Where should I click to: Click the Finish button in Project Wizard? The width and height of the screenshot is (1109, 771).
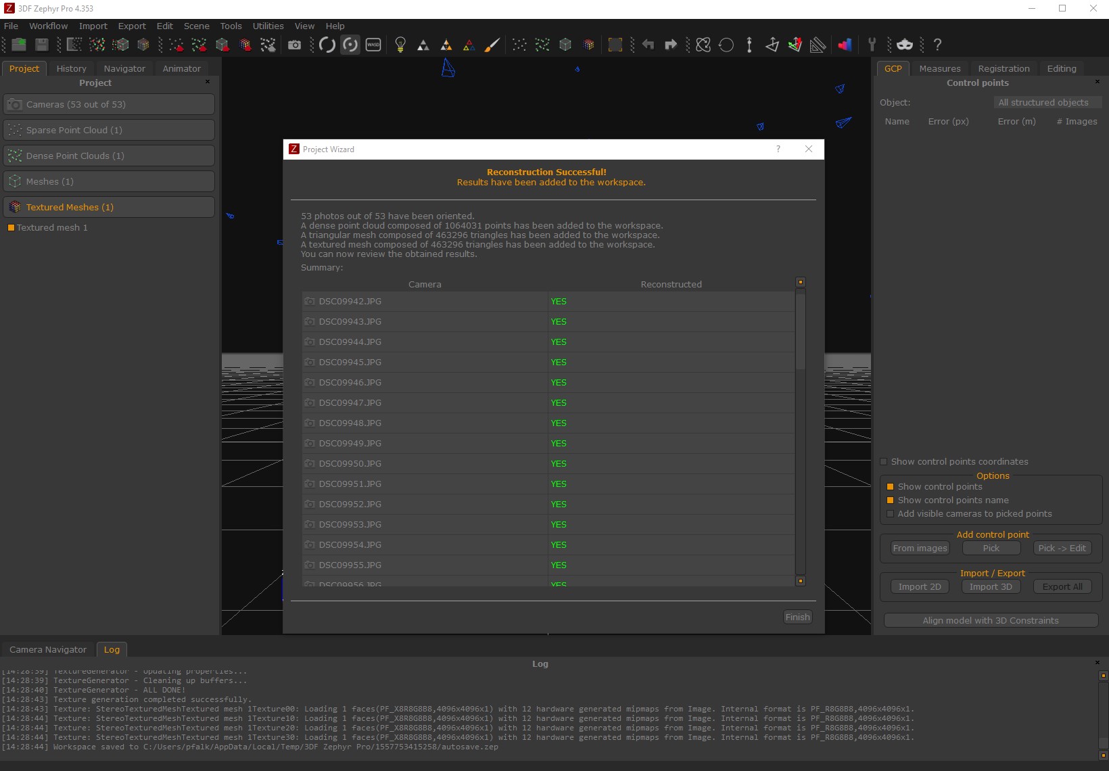(797, 617)
